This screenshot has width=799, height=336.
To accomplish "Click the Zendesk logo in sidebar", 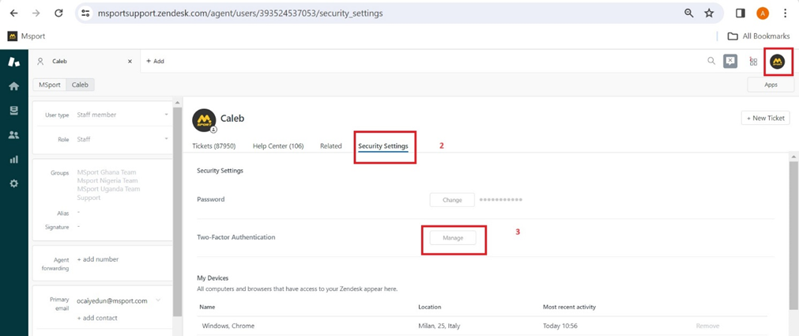I will 13,62.
